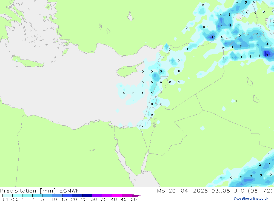Click the "6" precipitation value on map
Viewport: 274px width, 201px height.
coord(258,45)
